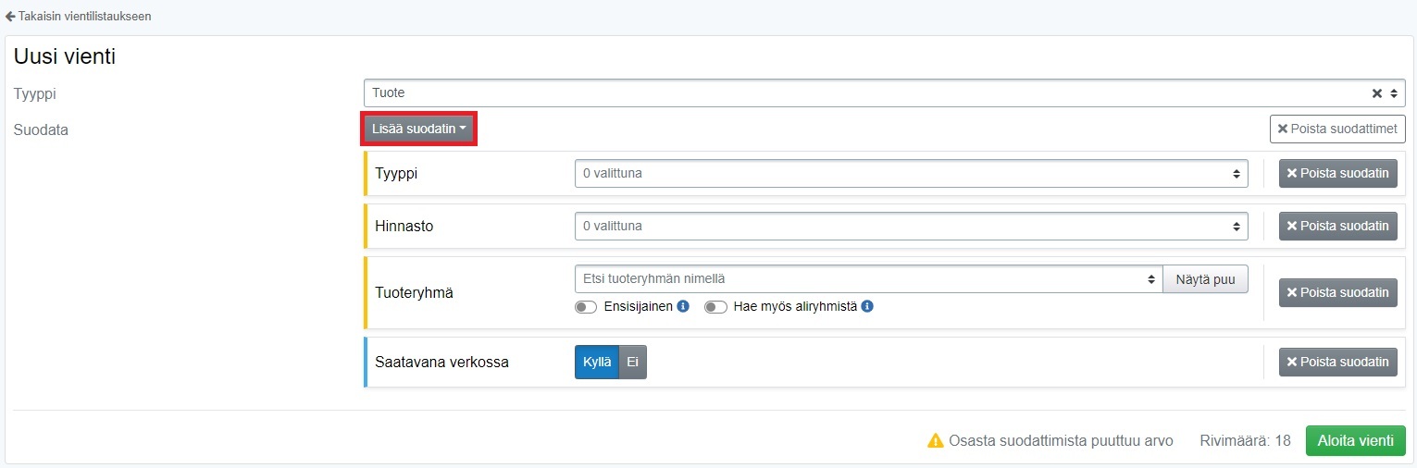The height and width of the screenshot is (468, 1417).
Task: Toggle the Hae myös aliryhmistä switch
Action: tap(715, 307)
